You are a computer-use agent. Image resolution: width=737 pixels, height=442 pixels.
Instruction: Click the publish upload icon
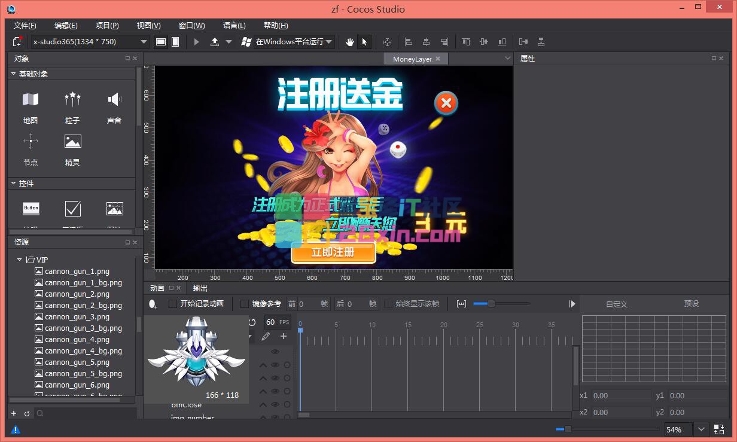pyautogui.click(x=215, y=42)
